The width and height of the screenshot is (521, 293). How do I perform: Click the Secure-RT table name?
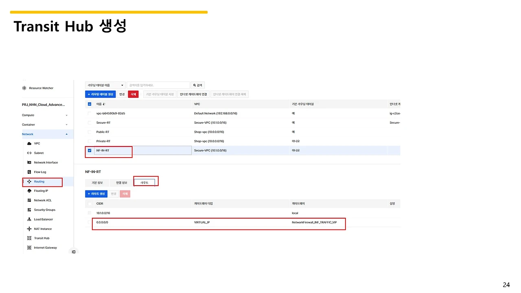point(103,122)
